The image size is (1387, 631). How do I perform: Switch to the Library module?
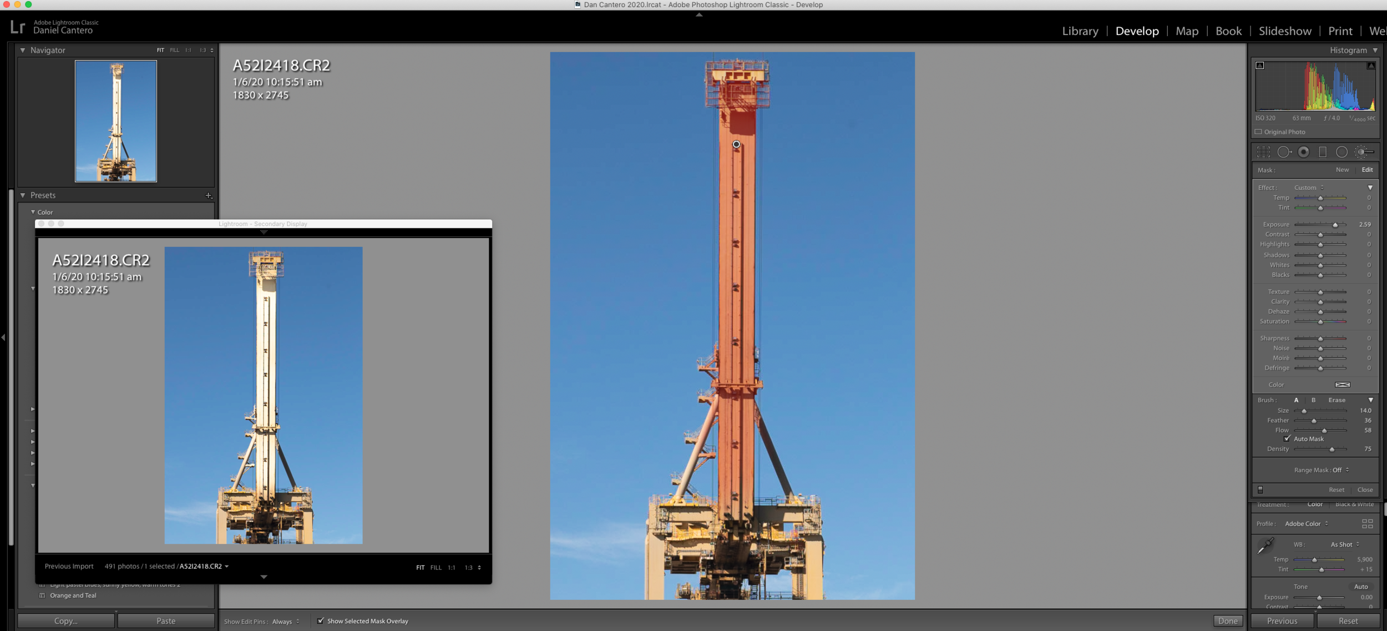point(1080,31)
